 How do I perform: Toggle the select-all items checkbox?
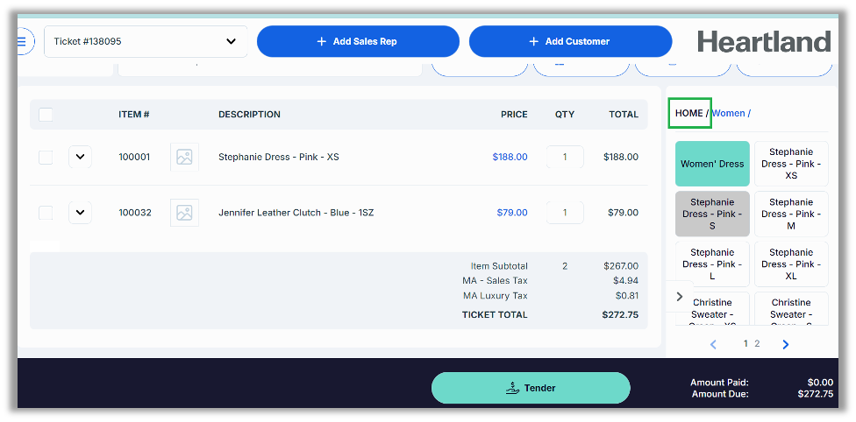click(46, 115)
